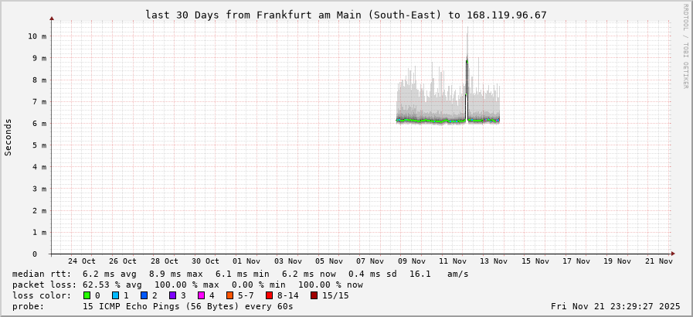Click the orange 5-7 loss color swatch
Image resolution: width=693 pixels, height=317 pixels.
[x=230, y=295]
